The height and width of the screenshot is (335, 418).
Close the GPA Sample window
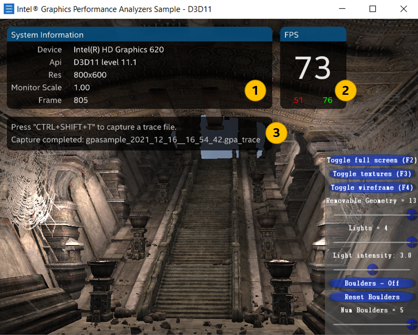[x=404, y=9]
